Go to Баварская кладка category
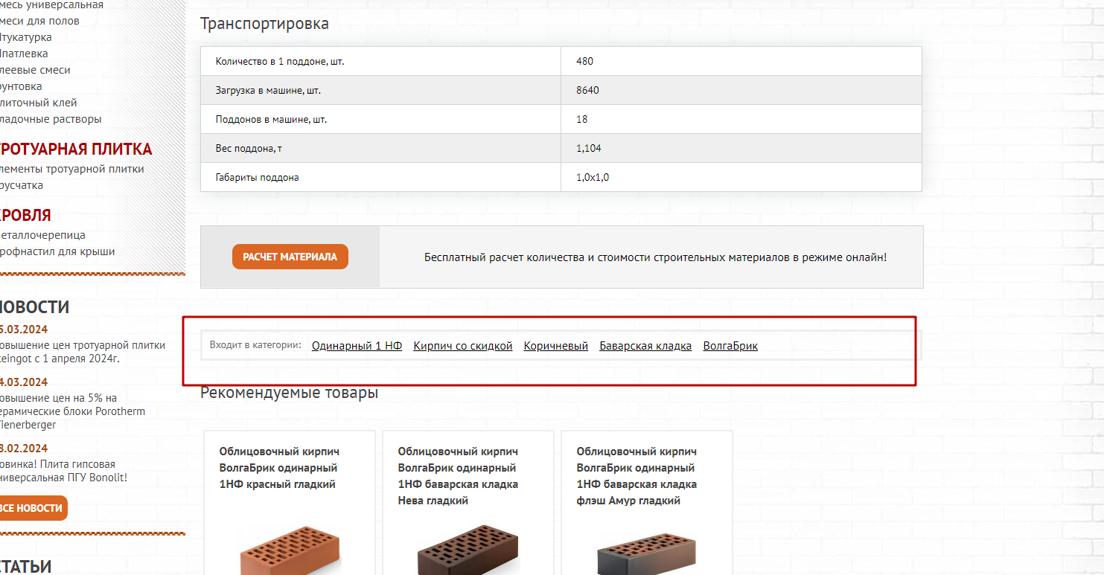1104x575 pixels. [x=645, y=346]
